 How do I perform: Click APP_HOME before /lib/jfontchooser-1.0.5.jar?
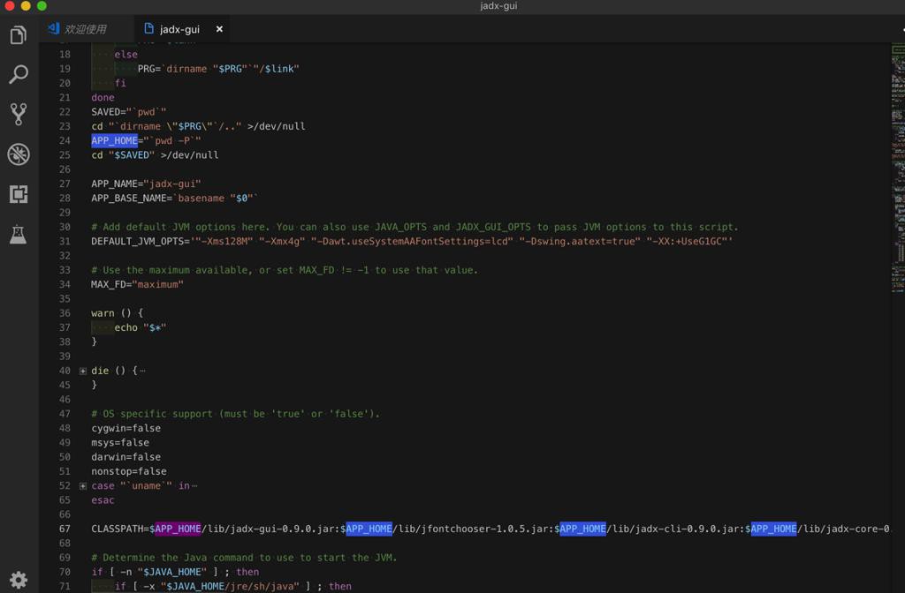click(369, 529)
